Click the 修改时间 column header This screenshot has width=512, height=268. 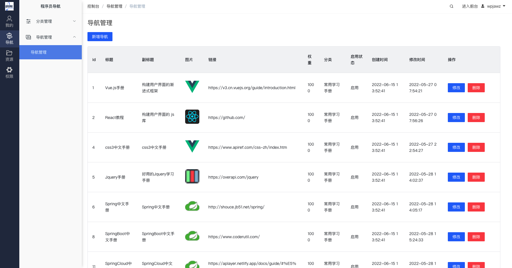[417, 60]
